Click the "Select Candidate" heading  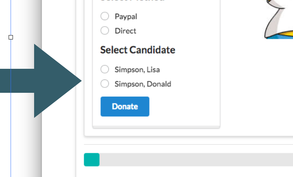click(138, 50)
